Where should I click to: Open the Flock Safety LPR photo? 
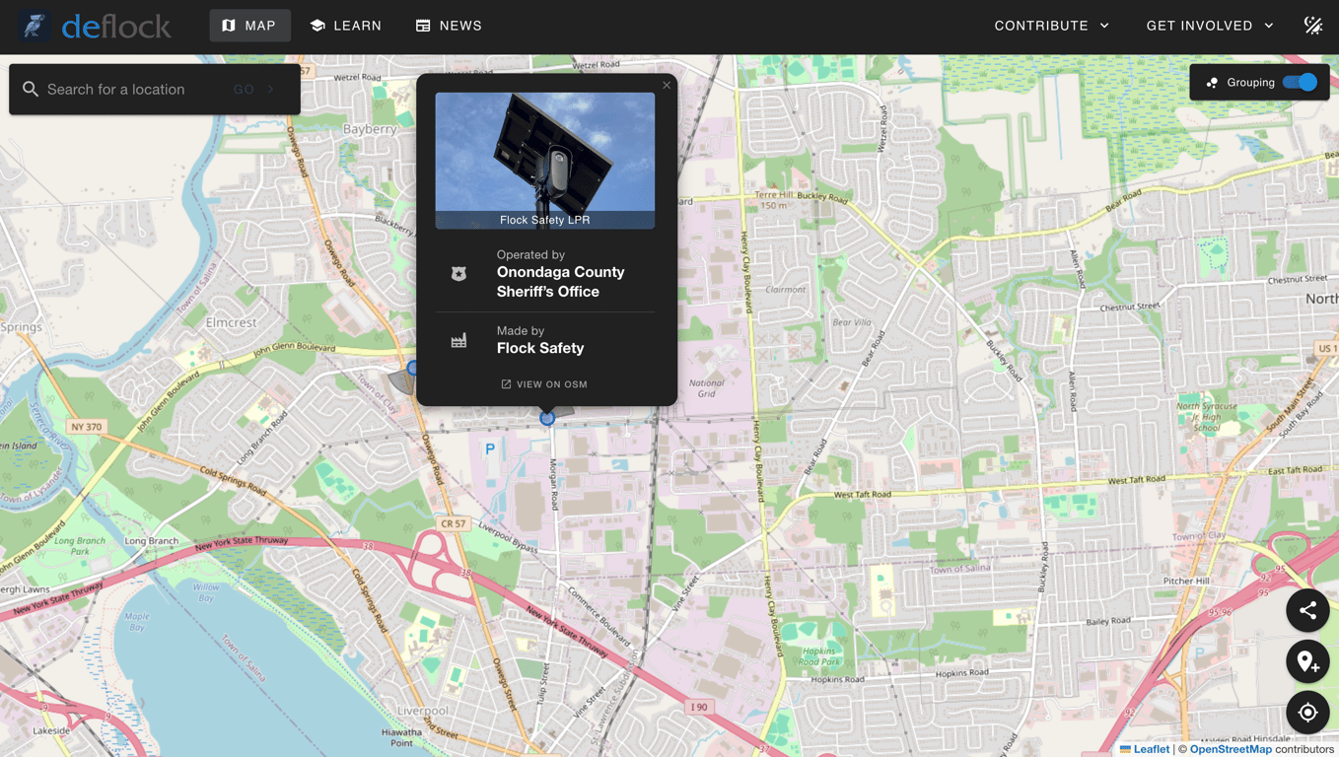(545, 161)
